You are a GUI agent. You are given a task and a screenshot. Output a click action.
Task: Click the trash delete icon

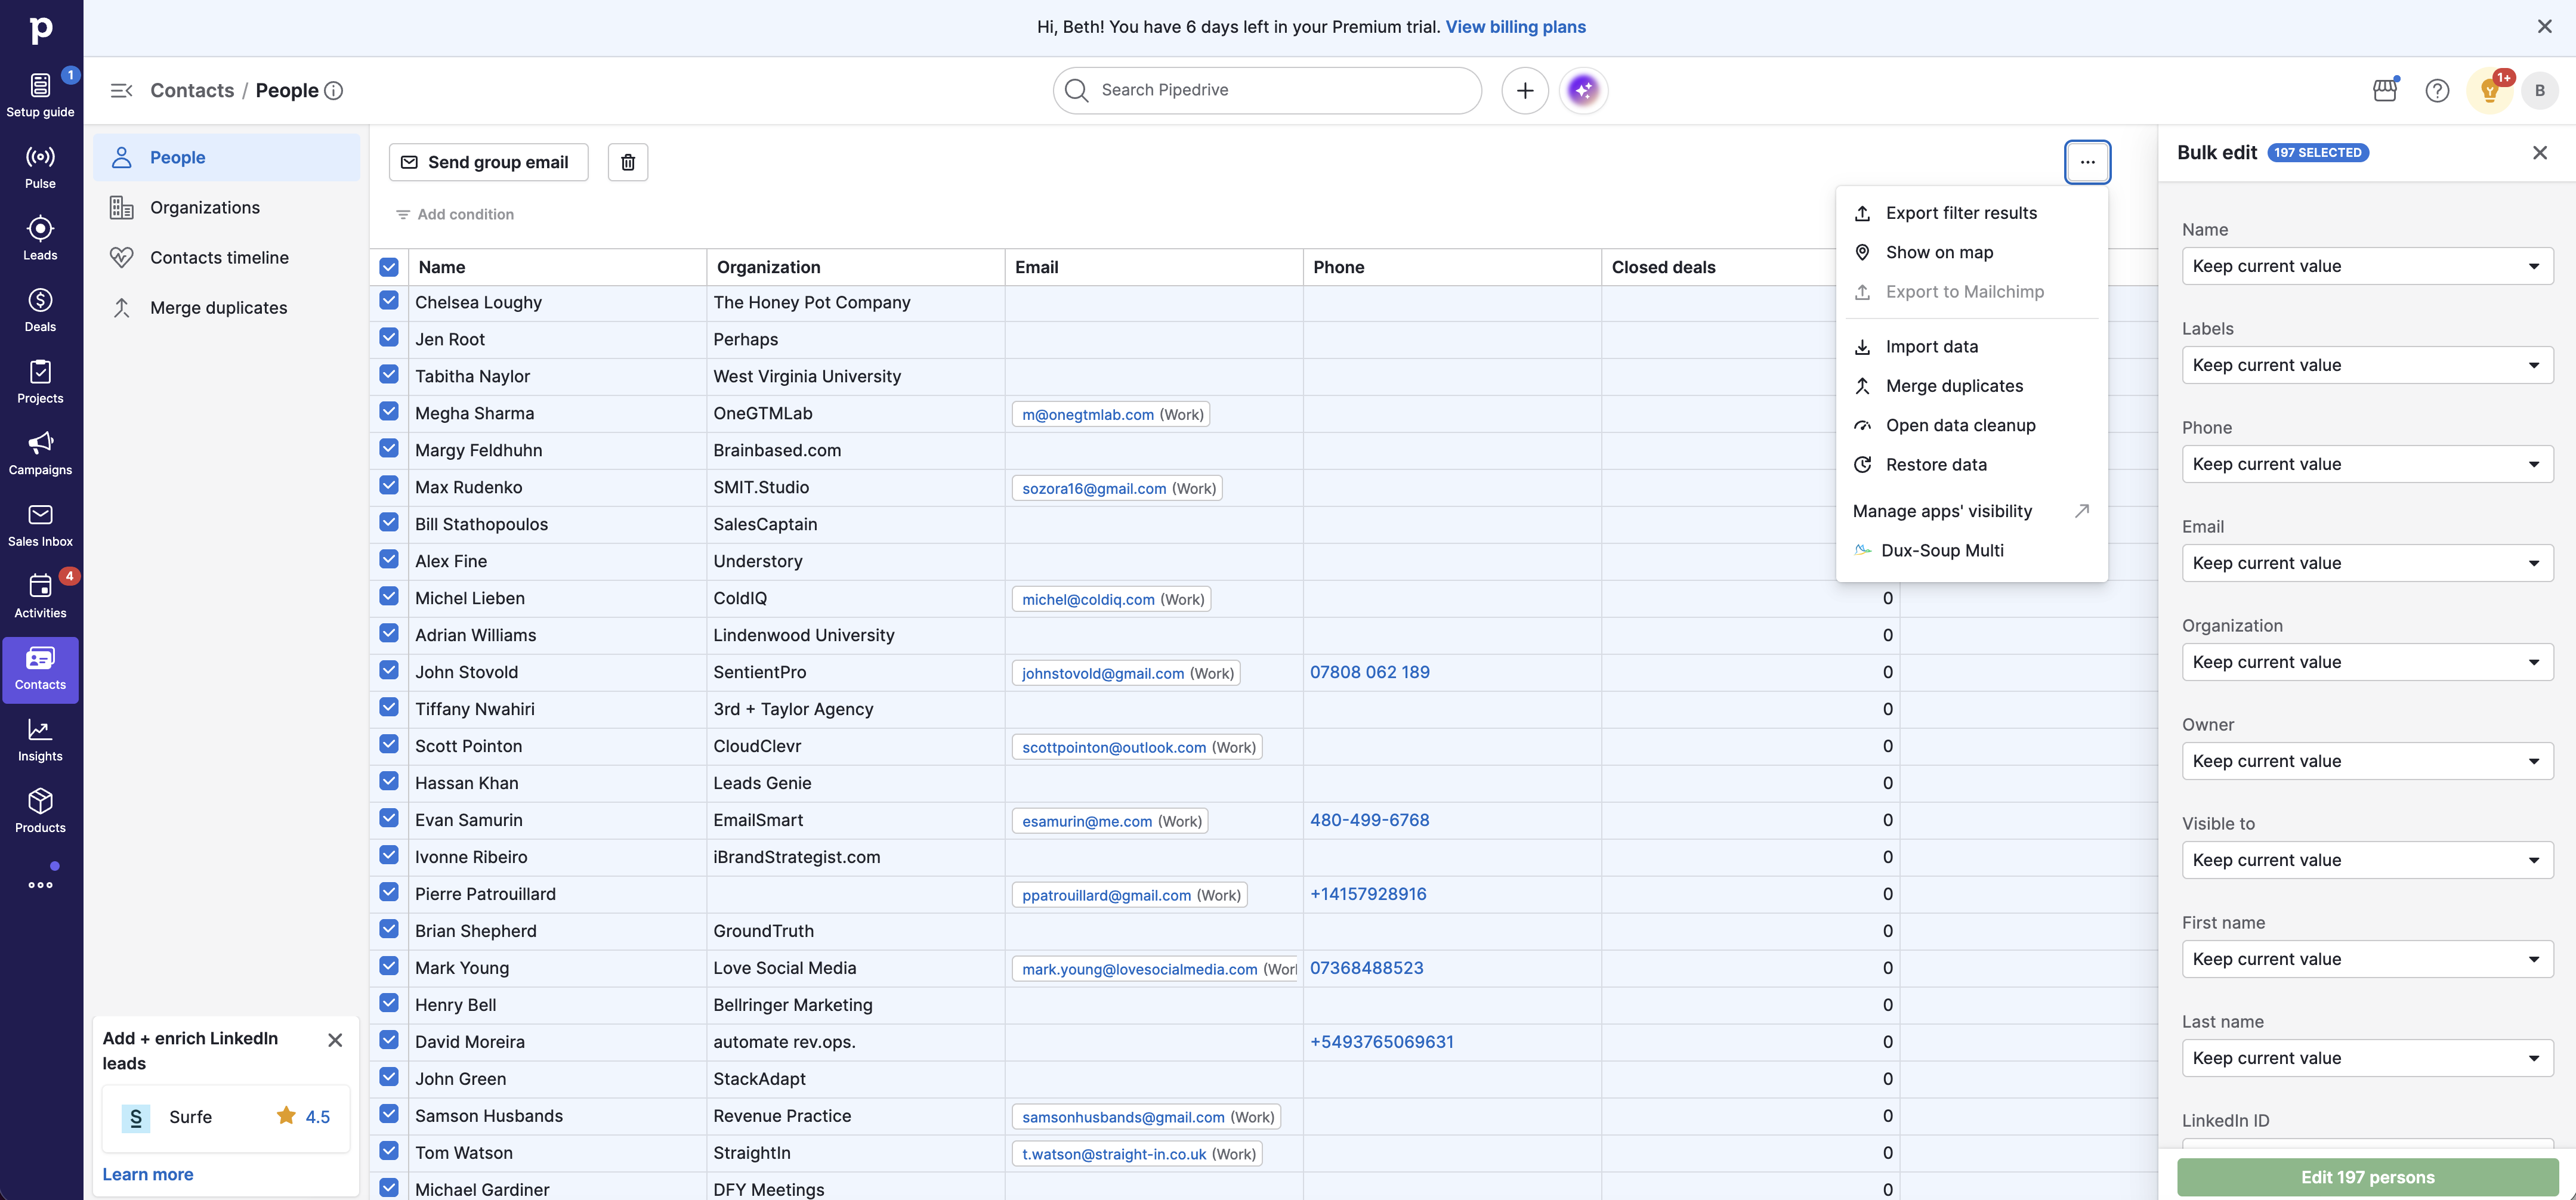(x=627, y=162)
